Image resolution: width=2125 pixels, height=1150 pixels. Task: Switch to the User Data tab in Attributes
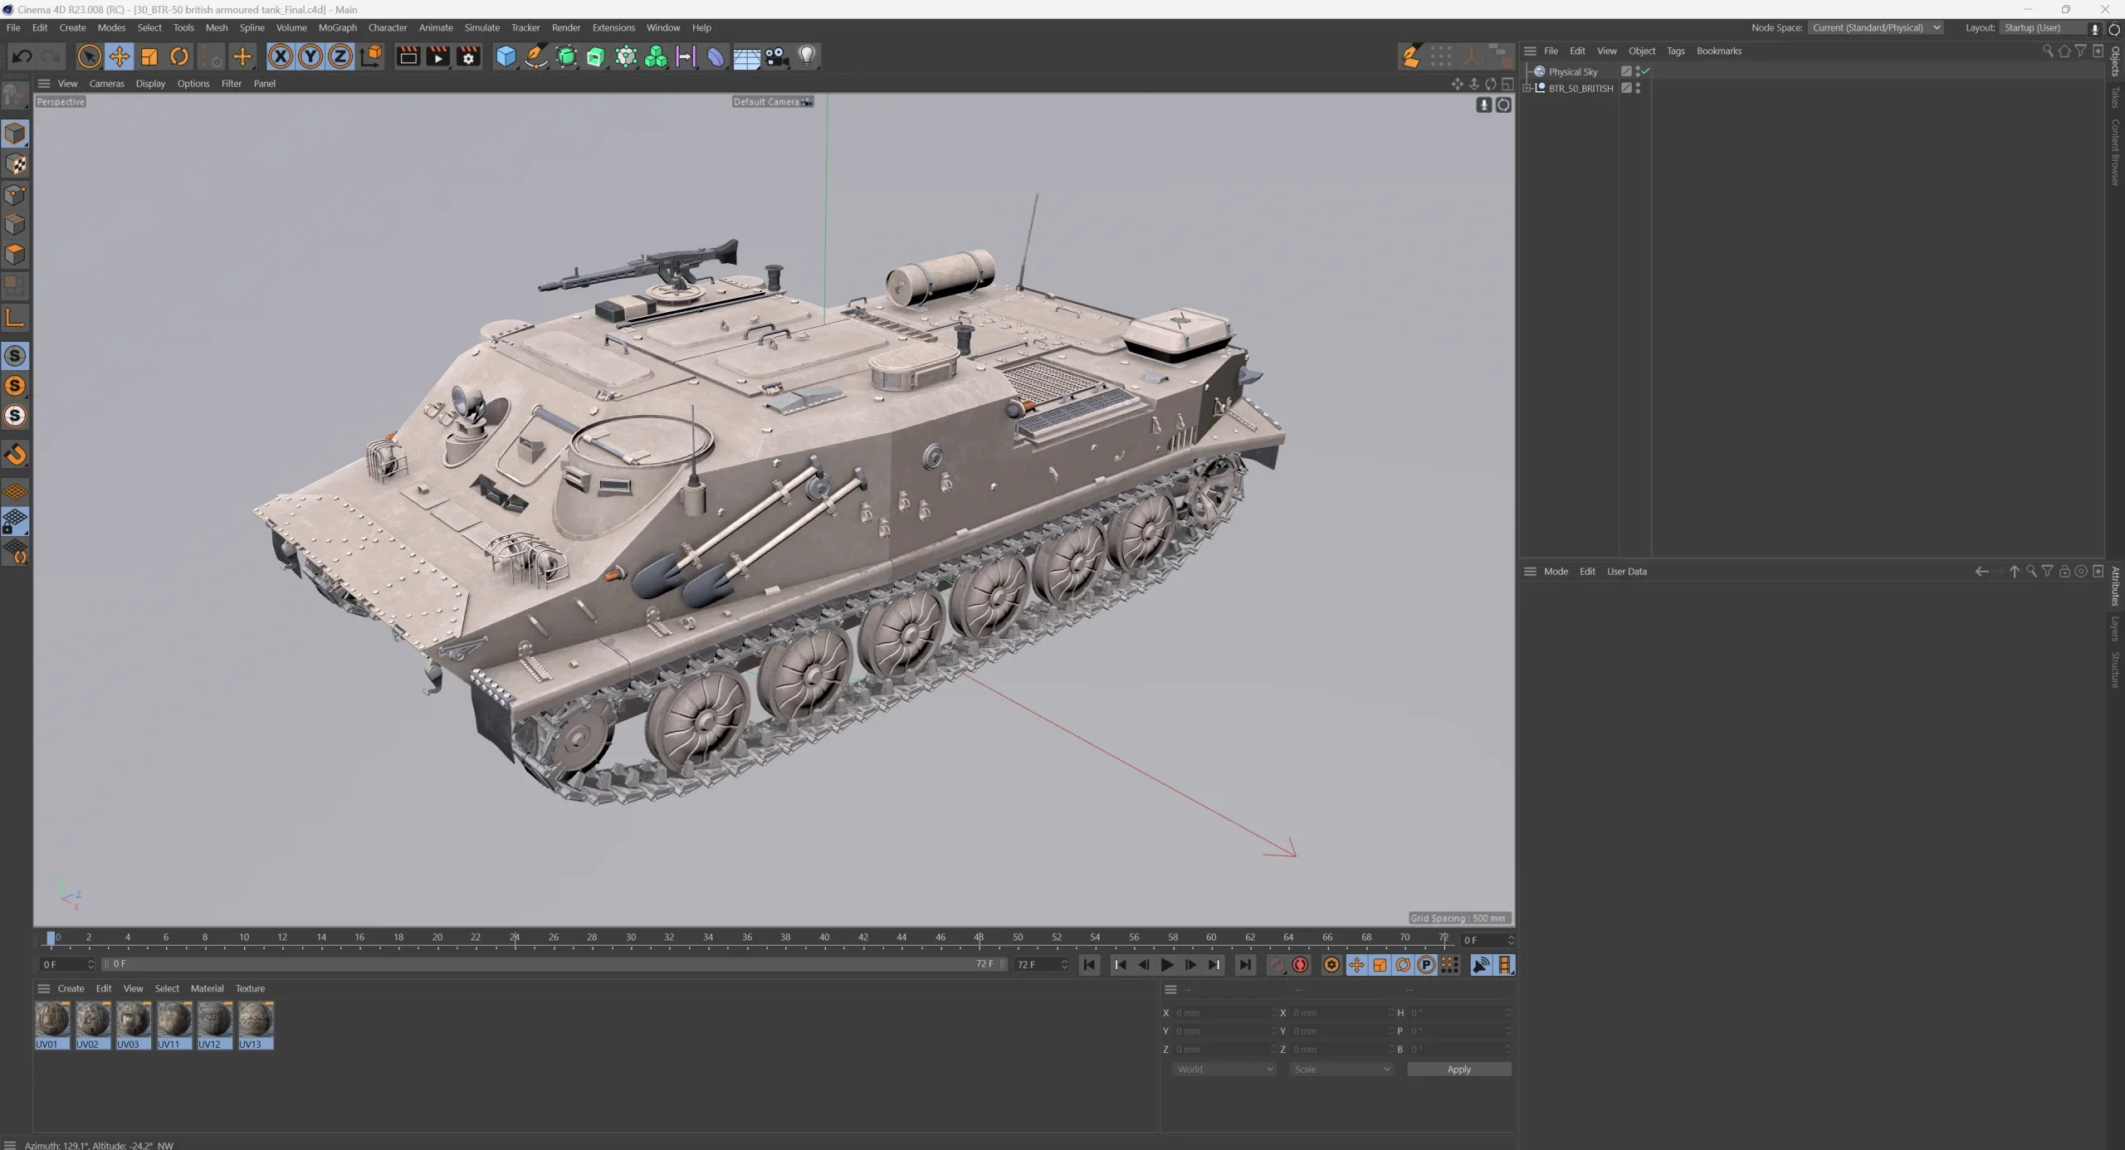1625,571
